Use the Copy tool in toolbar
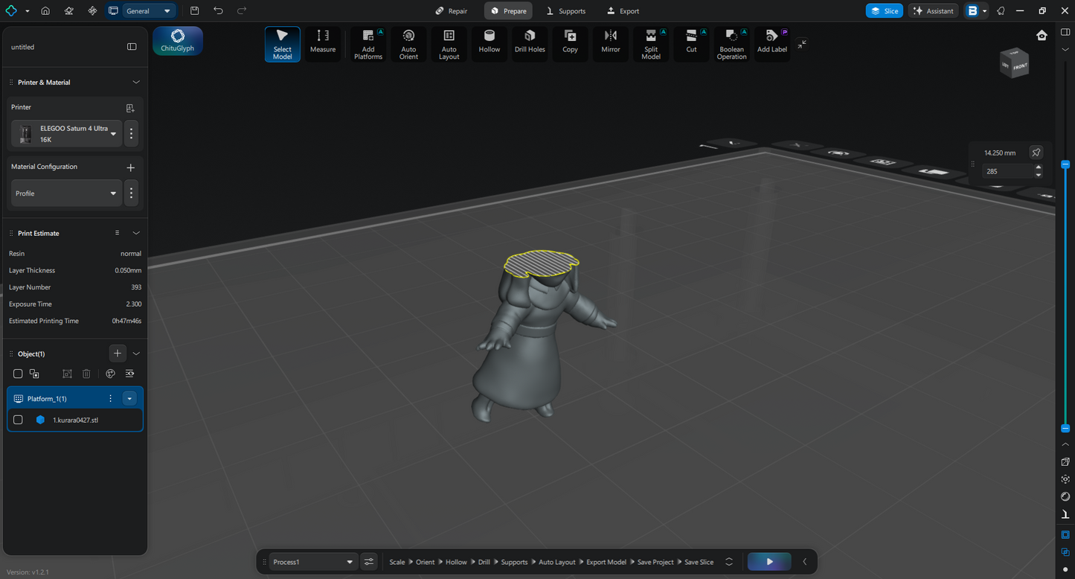 [570, 45]
